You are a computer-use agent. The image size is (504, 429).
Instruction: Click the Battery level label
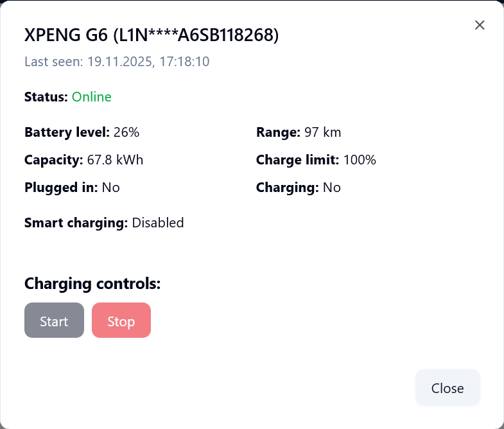[67, 133]
